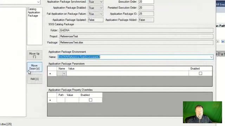Screen dimensions: 225x126
Task: Click the Execution Order field
Action: click(x=146, y=2)
